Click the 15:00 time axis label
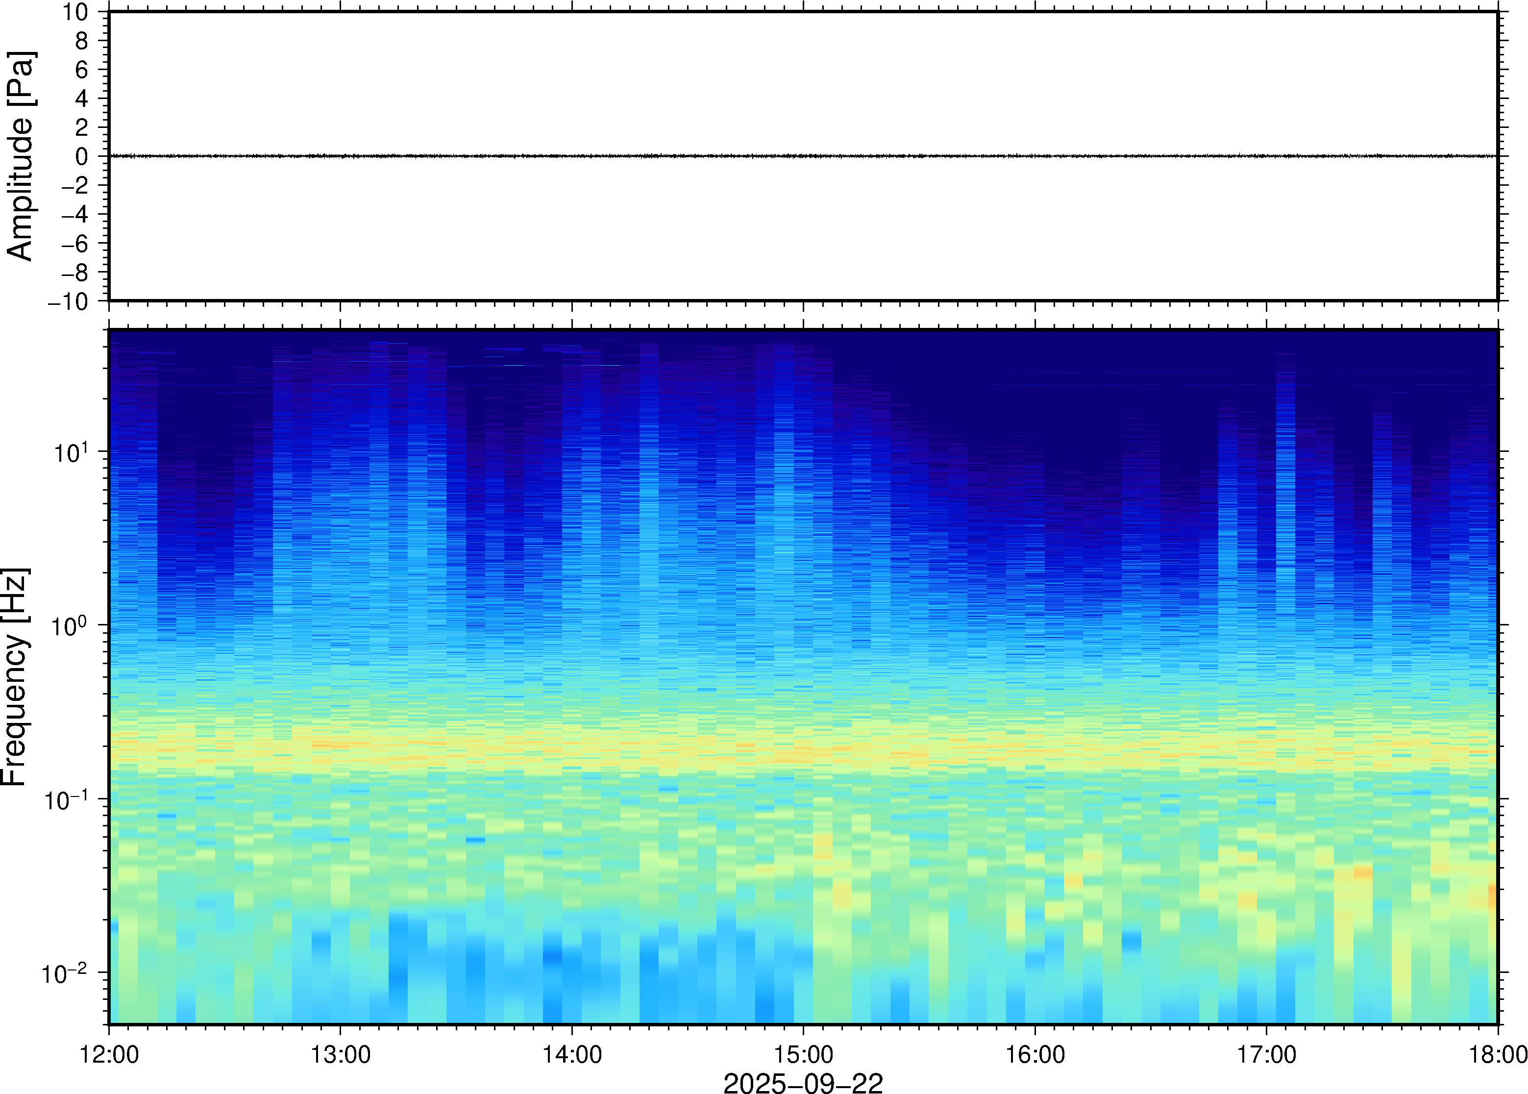Viewport: 1528px width, 1094px height. click(x=803, y=1054)
